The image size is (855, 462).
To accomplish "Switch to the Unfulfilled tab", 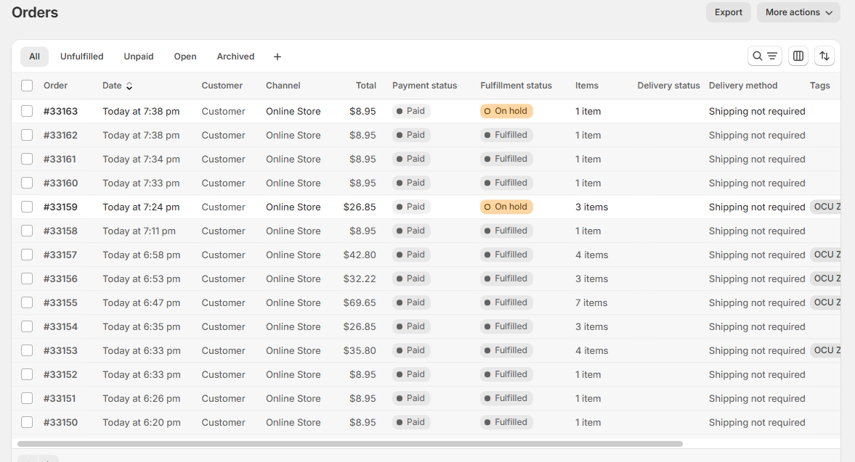I will click(x=81, y=57).
